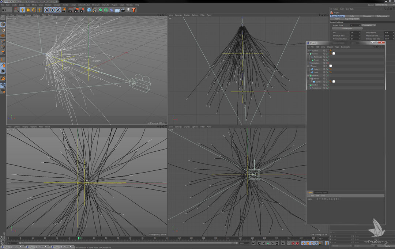Image resolution: width=395 pixels, height=249 pixels.
Task: Click the green playhead marker on the timeline
Action: 79,238
